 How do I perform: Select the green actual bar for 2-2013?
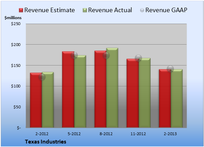(x=177, y=98)
